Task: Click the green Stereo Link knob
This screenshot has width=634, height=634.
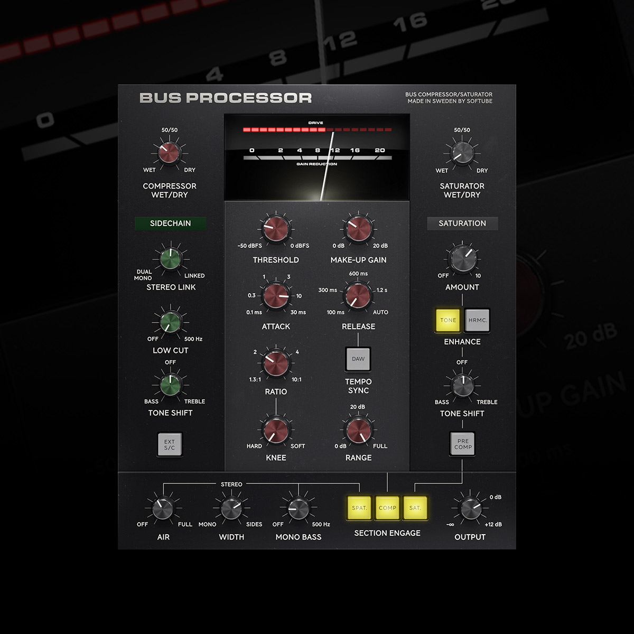Action: click(170, 258)
